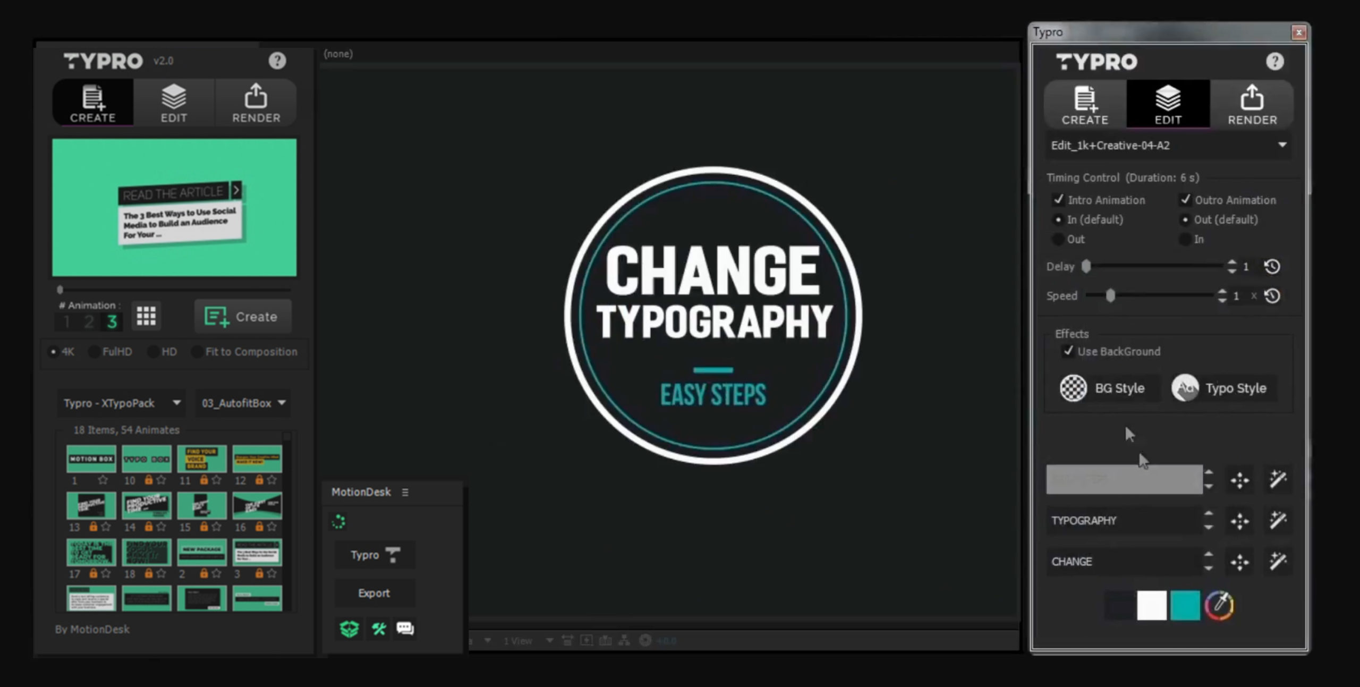Click the grid view icon for animations
1360x687 pixels.
point(146,317)
